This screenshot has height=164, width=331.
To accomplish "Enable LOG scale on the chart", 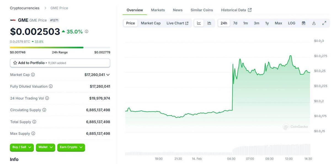I will click(x=291, y=23).
